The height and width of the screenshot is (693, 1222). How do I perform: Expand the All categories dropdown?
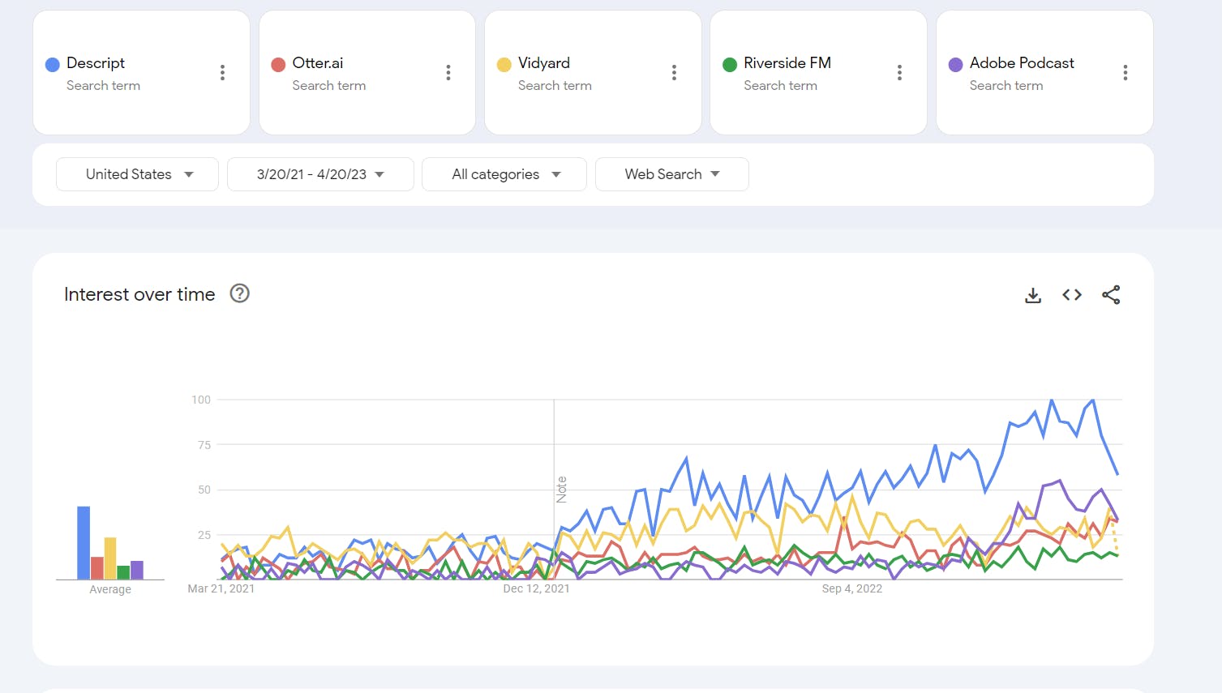pyautogui.click(x=504, y=174)
